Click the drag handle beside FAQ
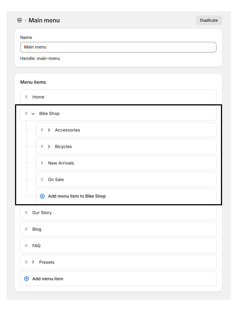The width and height of the screenshot is (236, 310). [26, 246]
